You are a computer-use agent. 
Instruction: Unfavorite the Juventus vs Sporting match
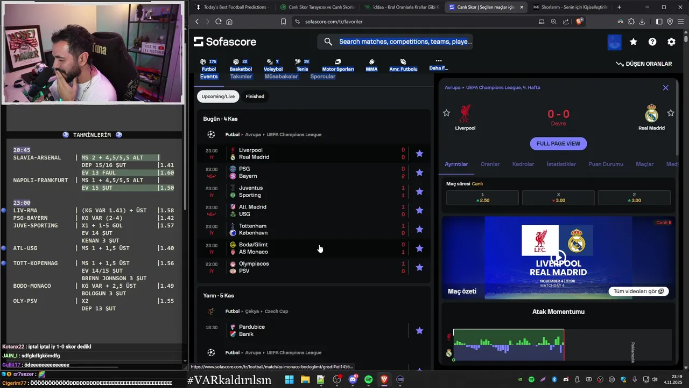(419, 191)
